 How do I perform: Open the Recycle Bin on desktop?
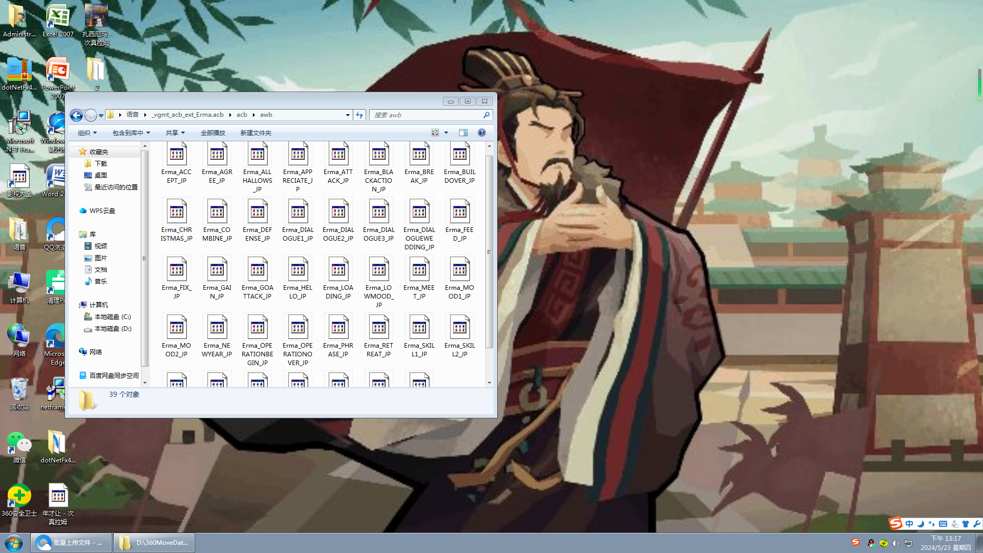click(x=19, y=394)
